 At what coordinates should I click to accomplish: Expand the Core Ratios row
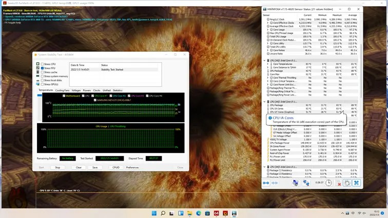pos(267,50)
